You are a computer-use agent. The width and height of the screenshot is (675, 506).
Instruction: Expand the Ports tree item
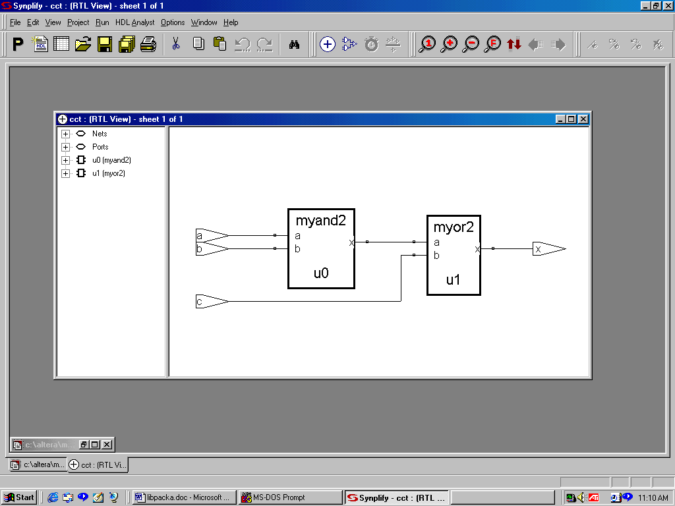[65, 147]
